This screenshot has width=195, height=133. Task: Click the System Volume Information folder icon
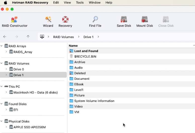coord(71,101)
